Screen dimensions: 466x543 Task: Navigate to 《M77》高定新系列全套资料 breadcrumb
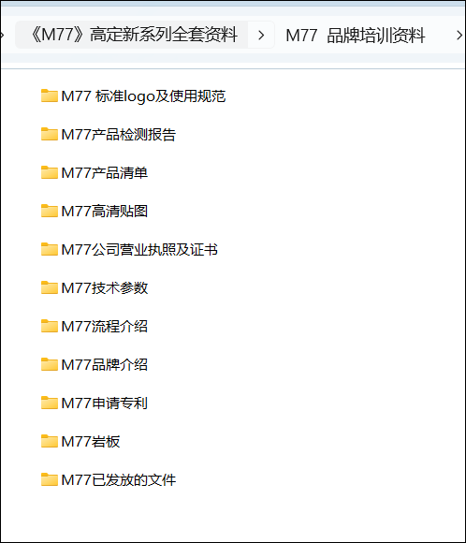(x=135, y=35)
